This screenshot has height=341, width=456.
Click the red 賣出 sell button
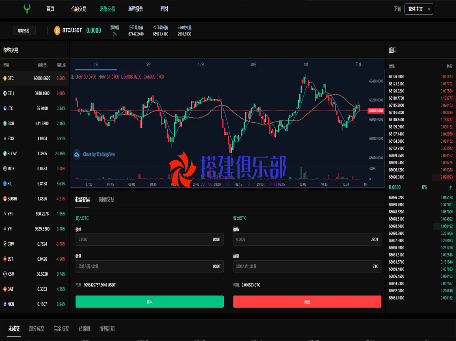[x=307, y=302]
